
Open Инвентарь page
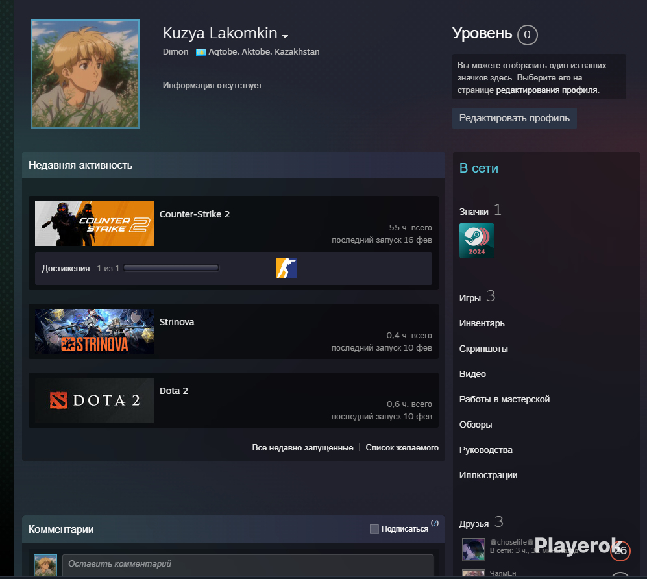(482, 323)
